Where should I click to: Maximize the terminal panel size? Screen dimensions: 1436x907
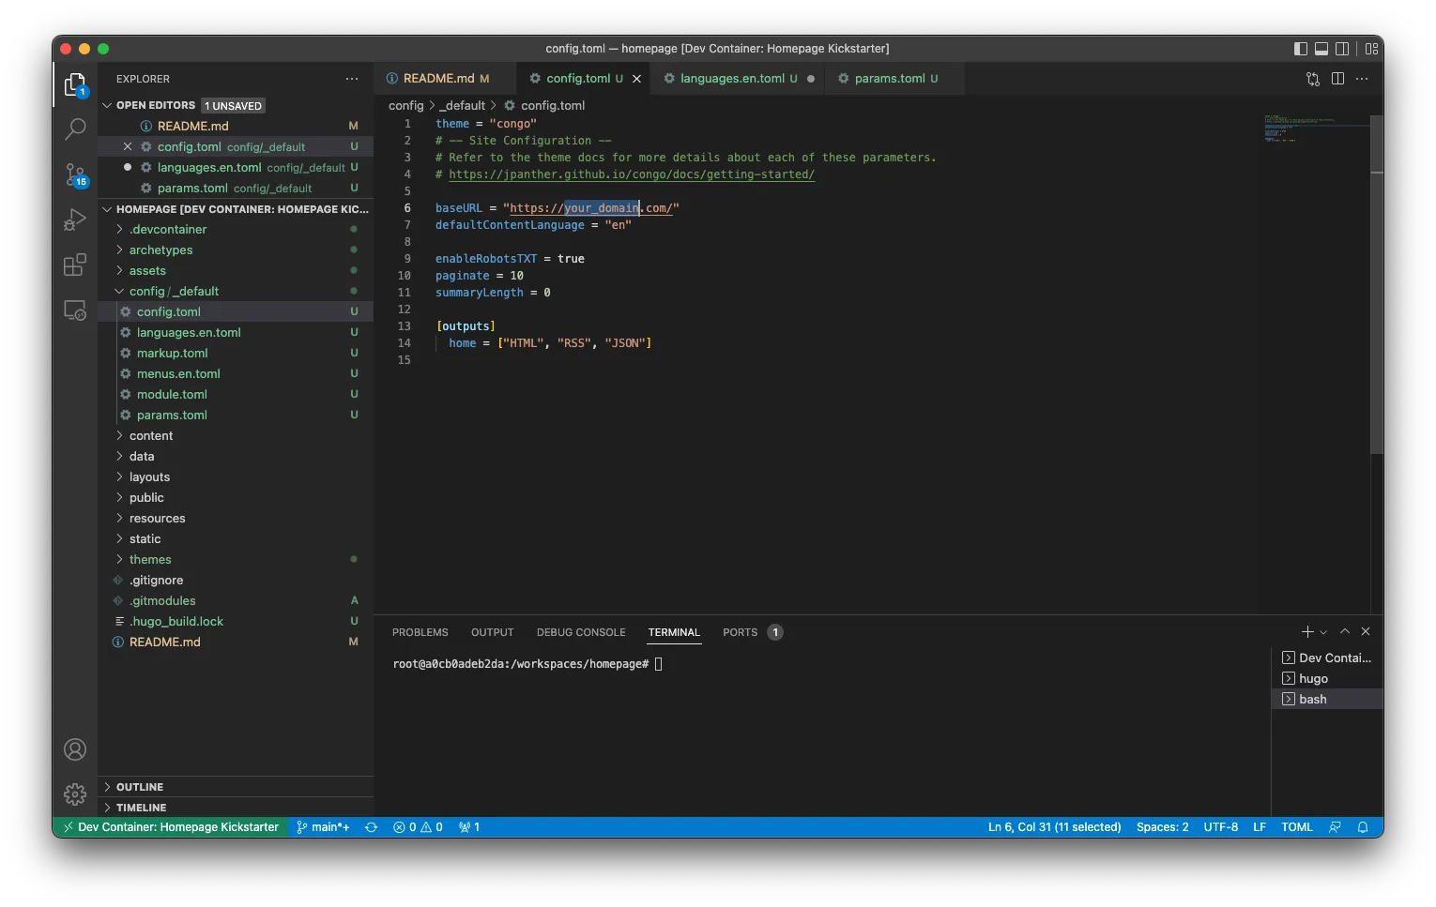pos(1345,632)
